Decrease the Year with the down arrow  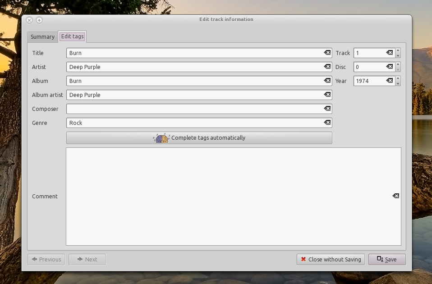click(x=398, y=83)
